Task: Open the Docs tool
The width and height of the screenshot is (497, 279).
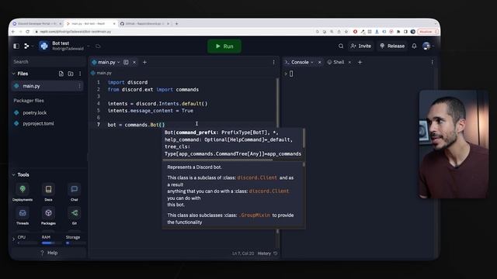Action: tap(48, 192)
